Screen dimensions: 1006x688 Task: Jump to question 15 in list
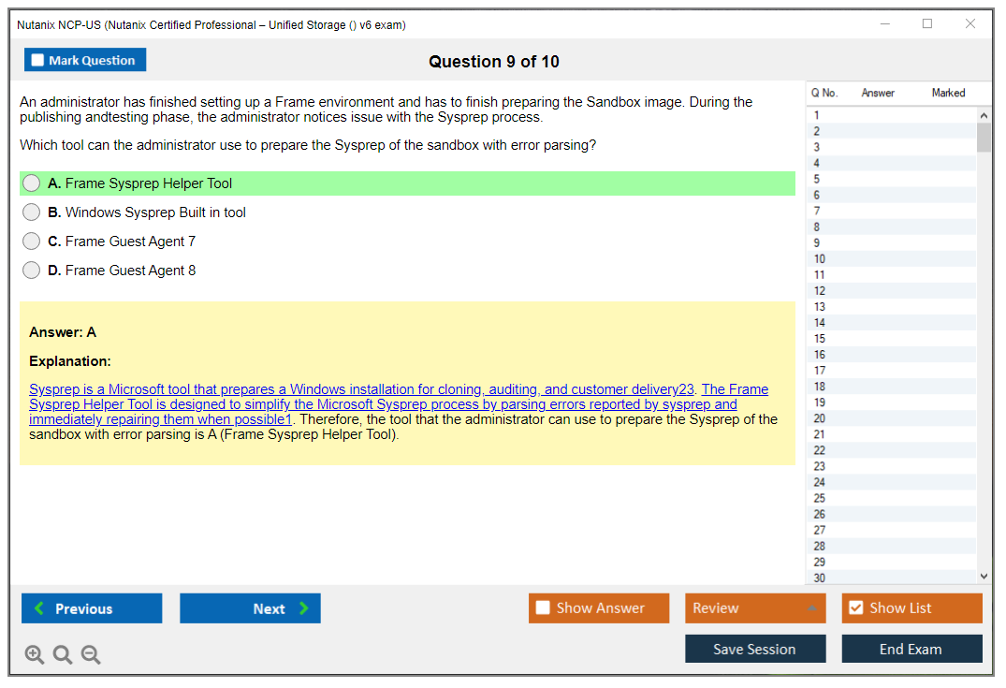click(x=820, y=339)
